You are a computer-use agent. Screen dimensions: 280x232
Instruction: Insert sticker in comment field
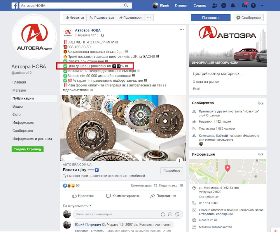click(177, 214)
